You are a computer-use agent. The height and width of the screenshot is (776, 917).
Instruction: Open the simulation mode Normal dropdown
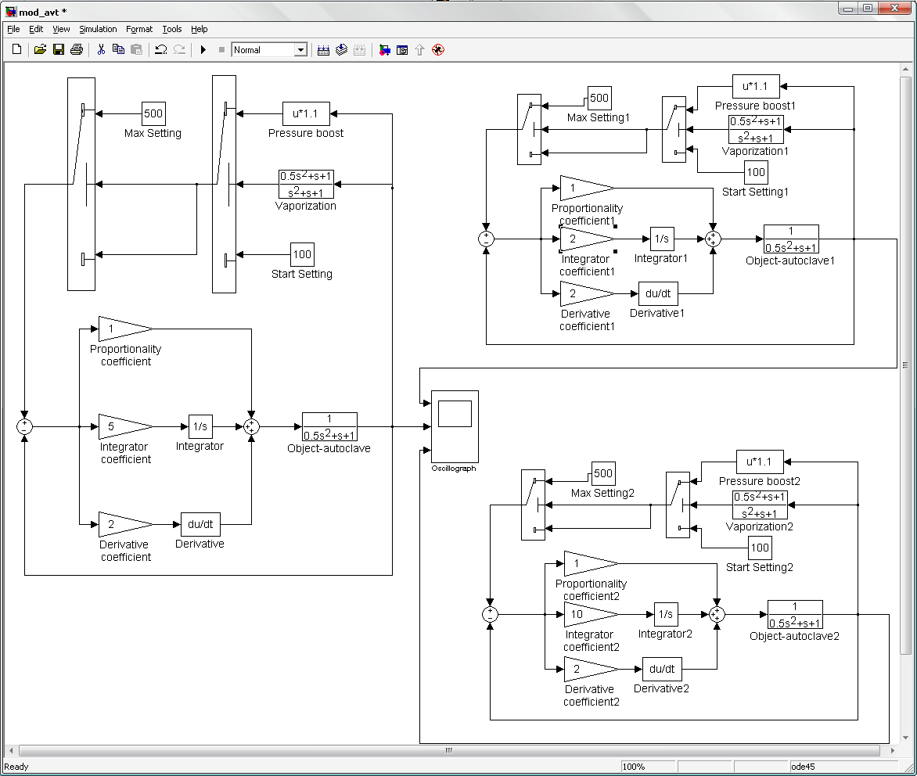click(300, 50)
